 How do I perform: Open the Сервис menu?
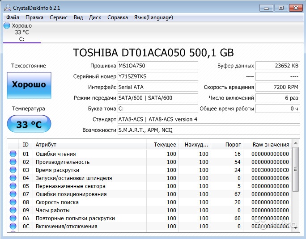pyautogui.click(x=59, y=17)
